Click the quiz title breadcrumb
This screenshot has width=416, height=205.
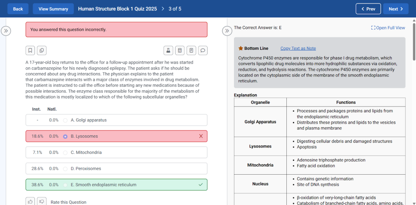point(117,9)
